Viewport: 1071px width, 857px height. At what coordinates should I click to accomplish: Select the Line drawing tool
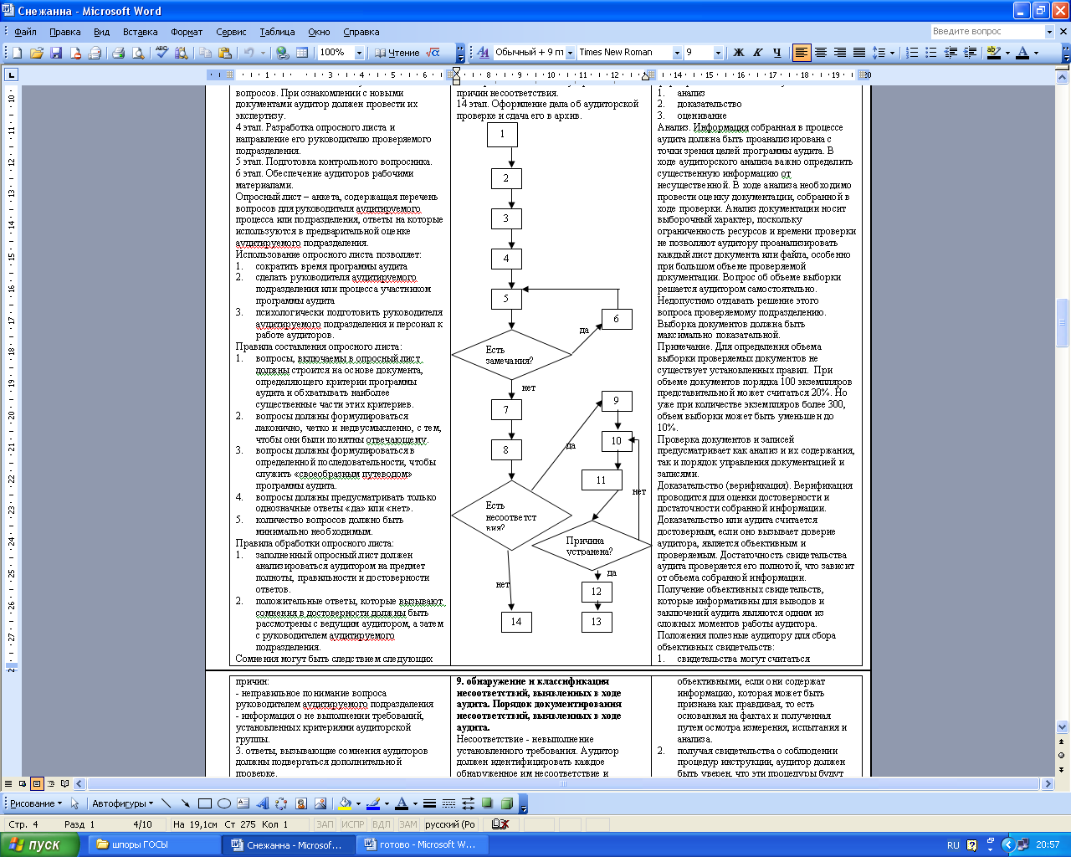(x=166, y=803)
